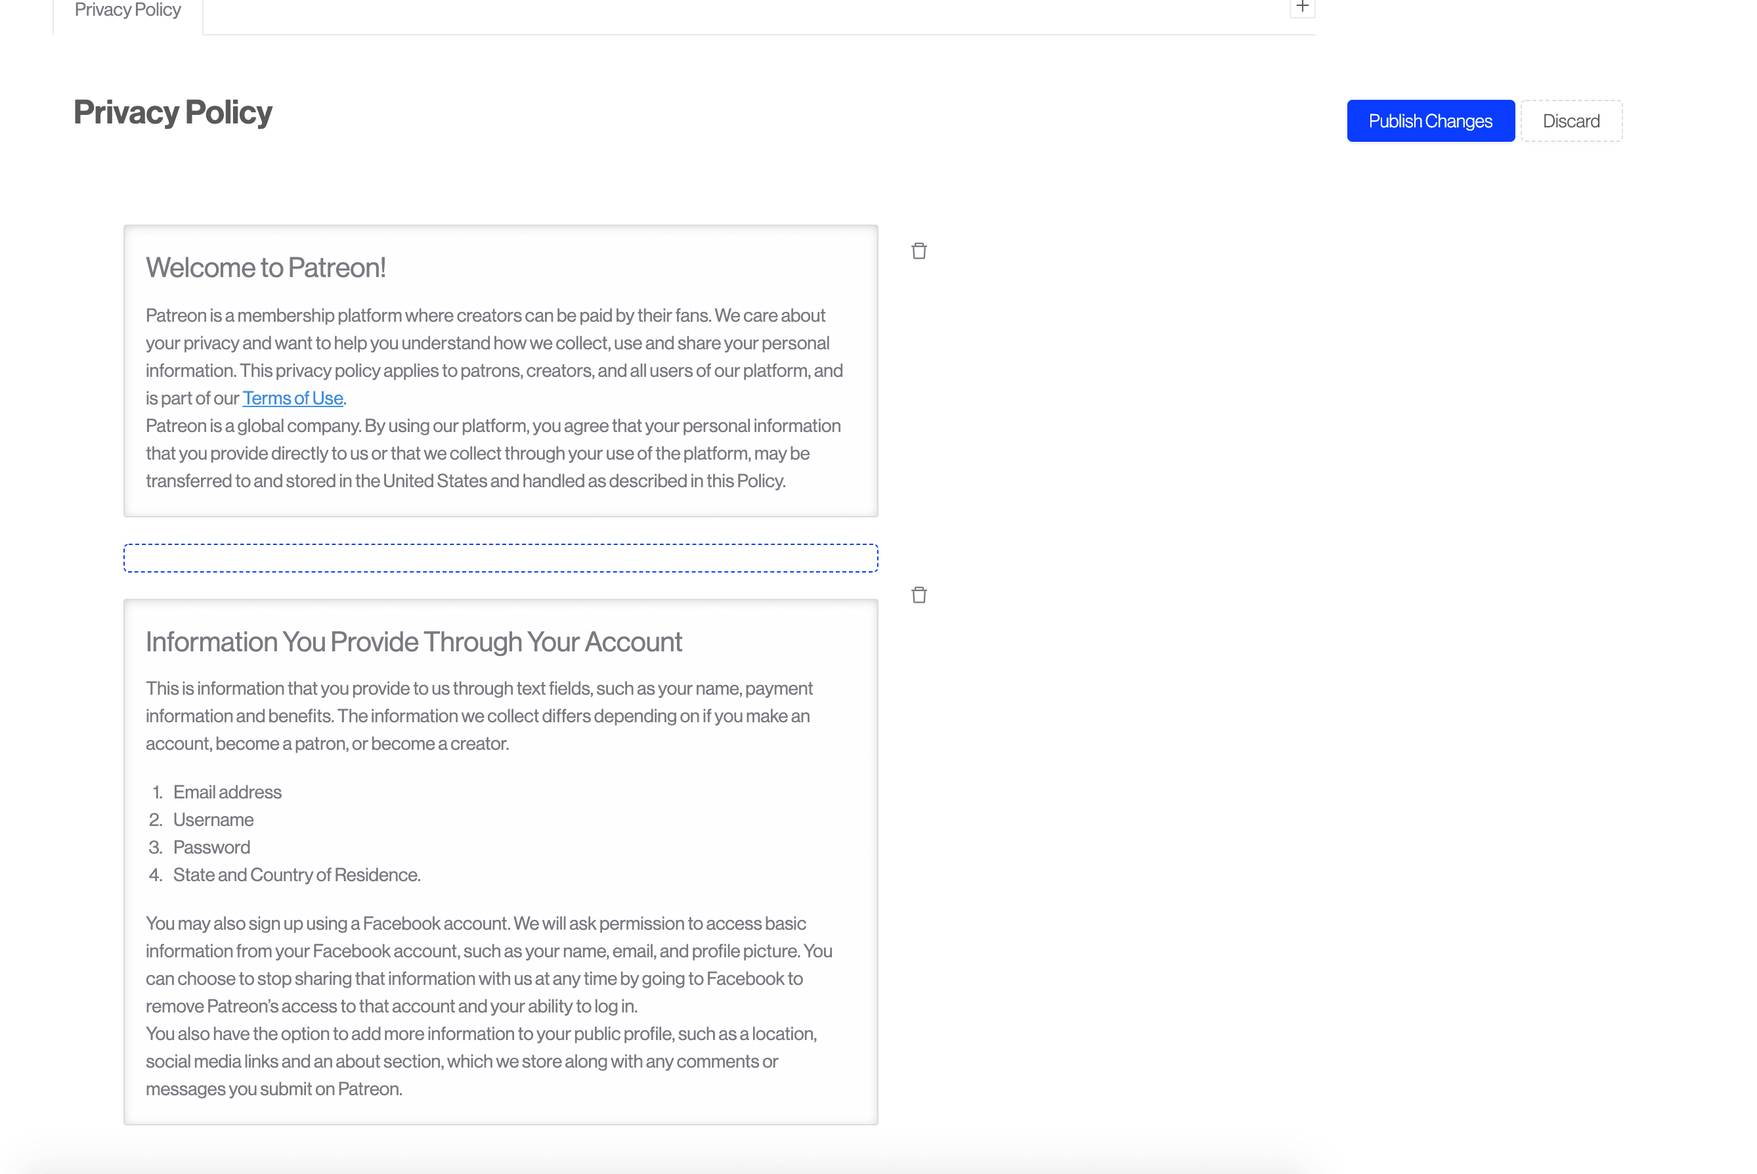Click the Privacy Policy page title

pyautogui.click(x=173, y=112)
